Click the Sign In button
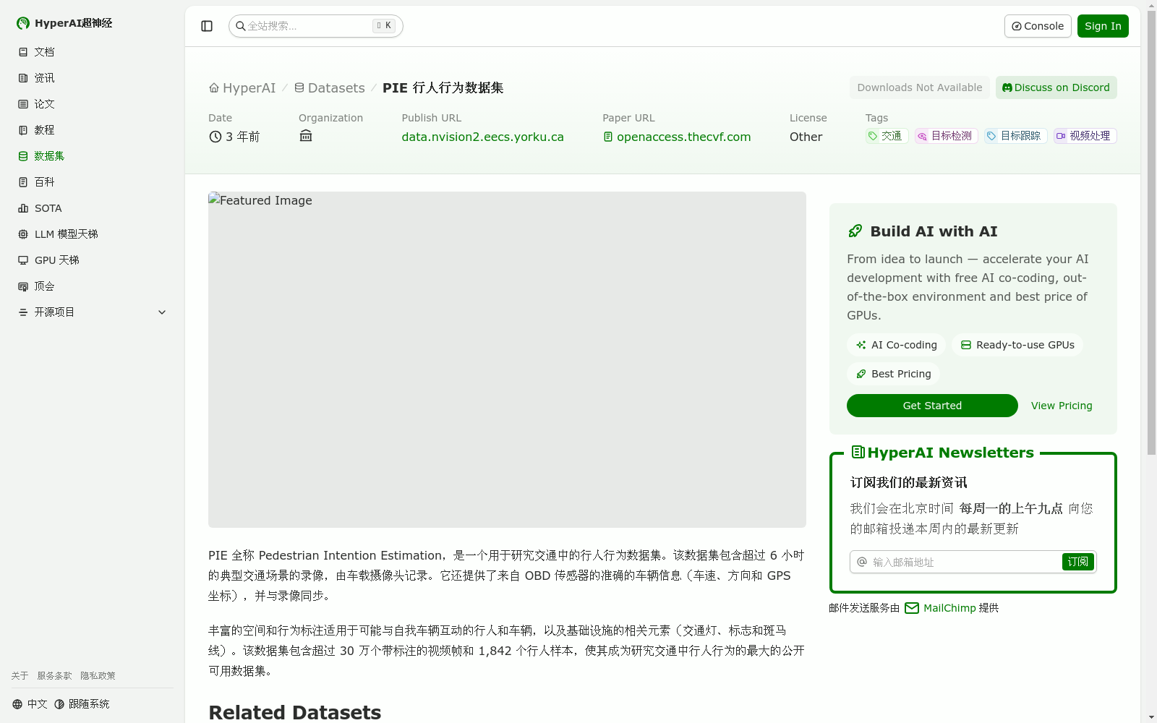 point(1103,26)
